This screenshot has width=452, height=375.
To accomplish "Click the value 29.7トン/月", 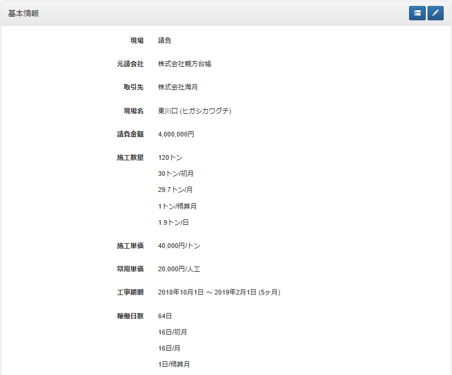I will [175, 190].
